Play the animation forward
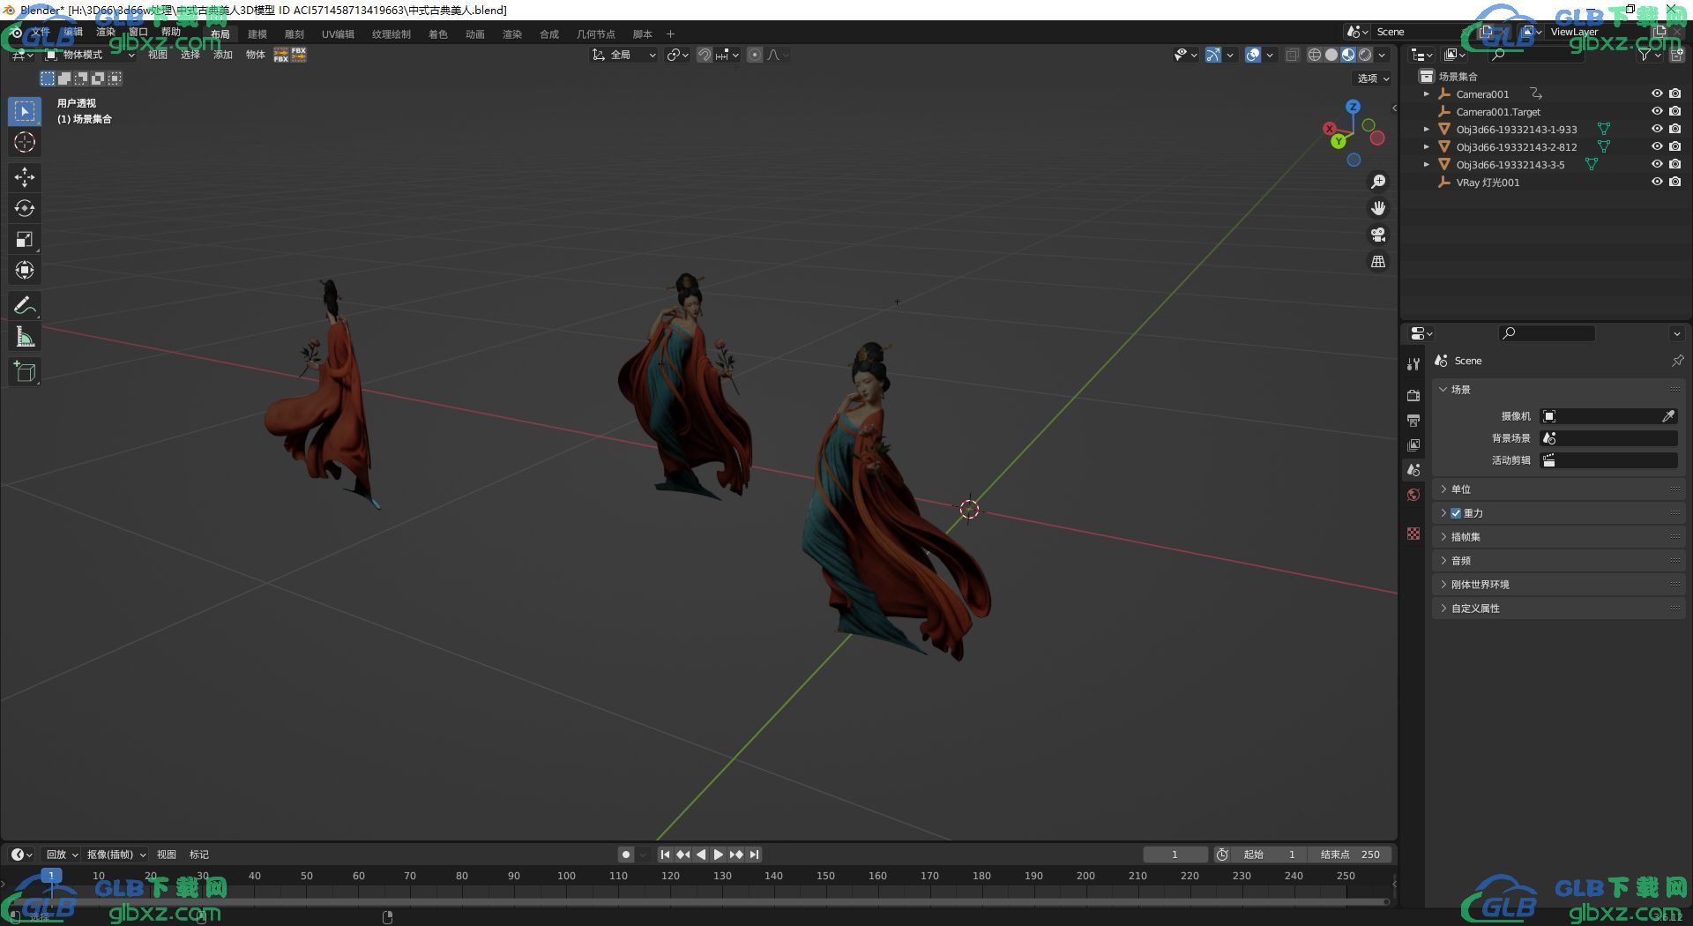The width and height of the screenshot is (1693, 926). (x=719, y=855)
